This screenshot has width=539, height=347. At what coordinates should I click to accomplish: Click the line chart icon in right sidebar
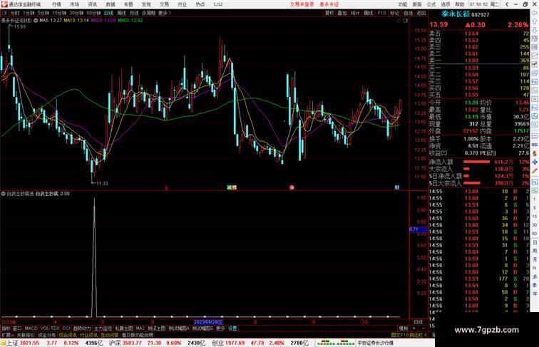(x=535, y=56)
